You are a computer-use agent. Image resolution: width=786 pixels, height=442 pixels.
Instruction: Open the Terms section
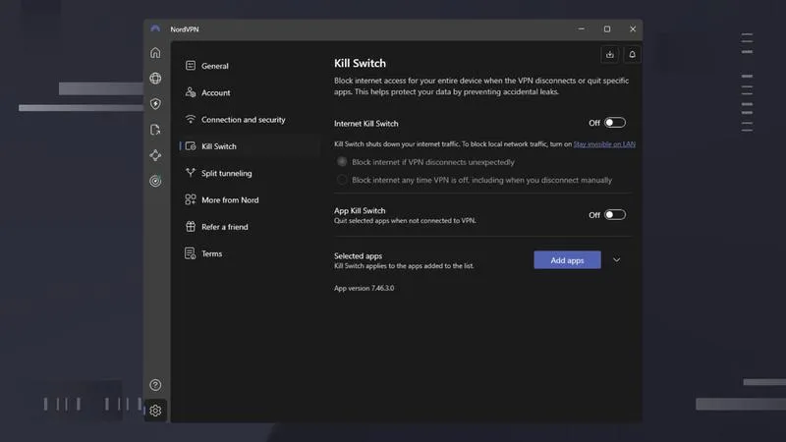(250, 253)
